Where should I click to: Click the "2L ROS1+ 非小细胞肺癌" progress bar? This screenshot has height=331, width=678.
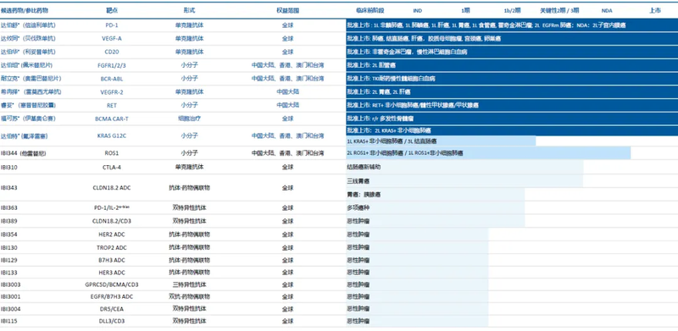pos(488,153)
